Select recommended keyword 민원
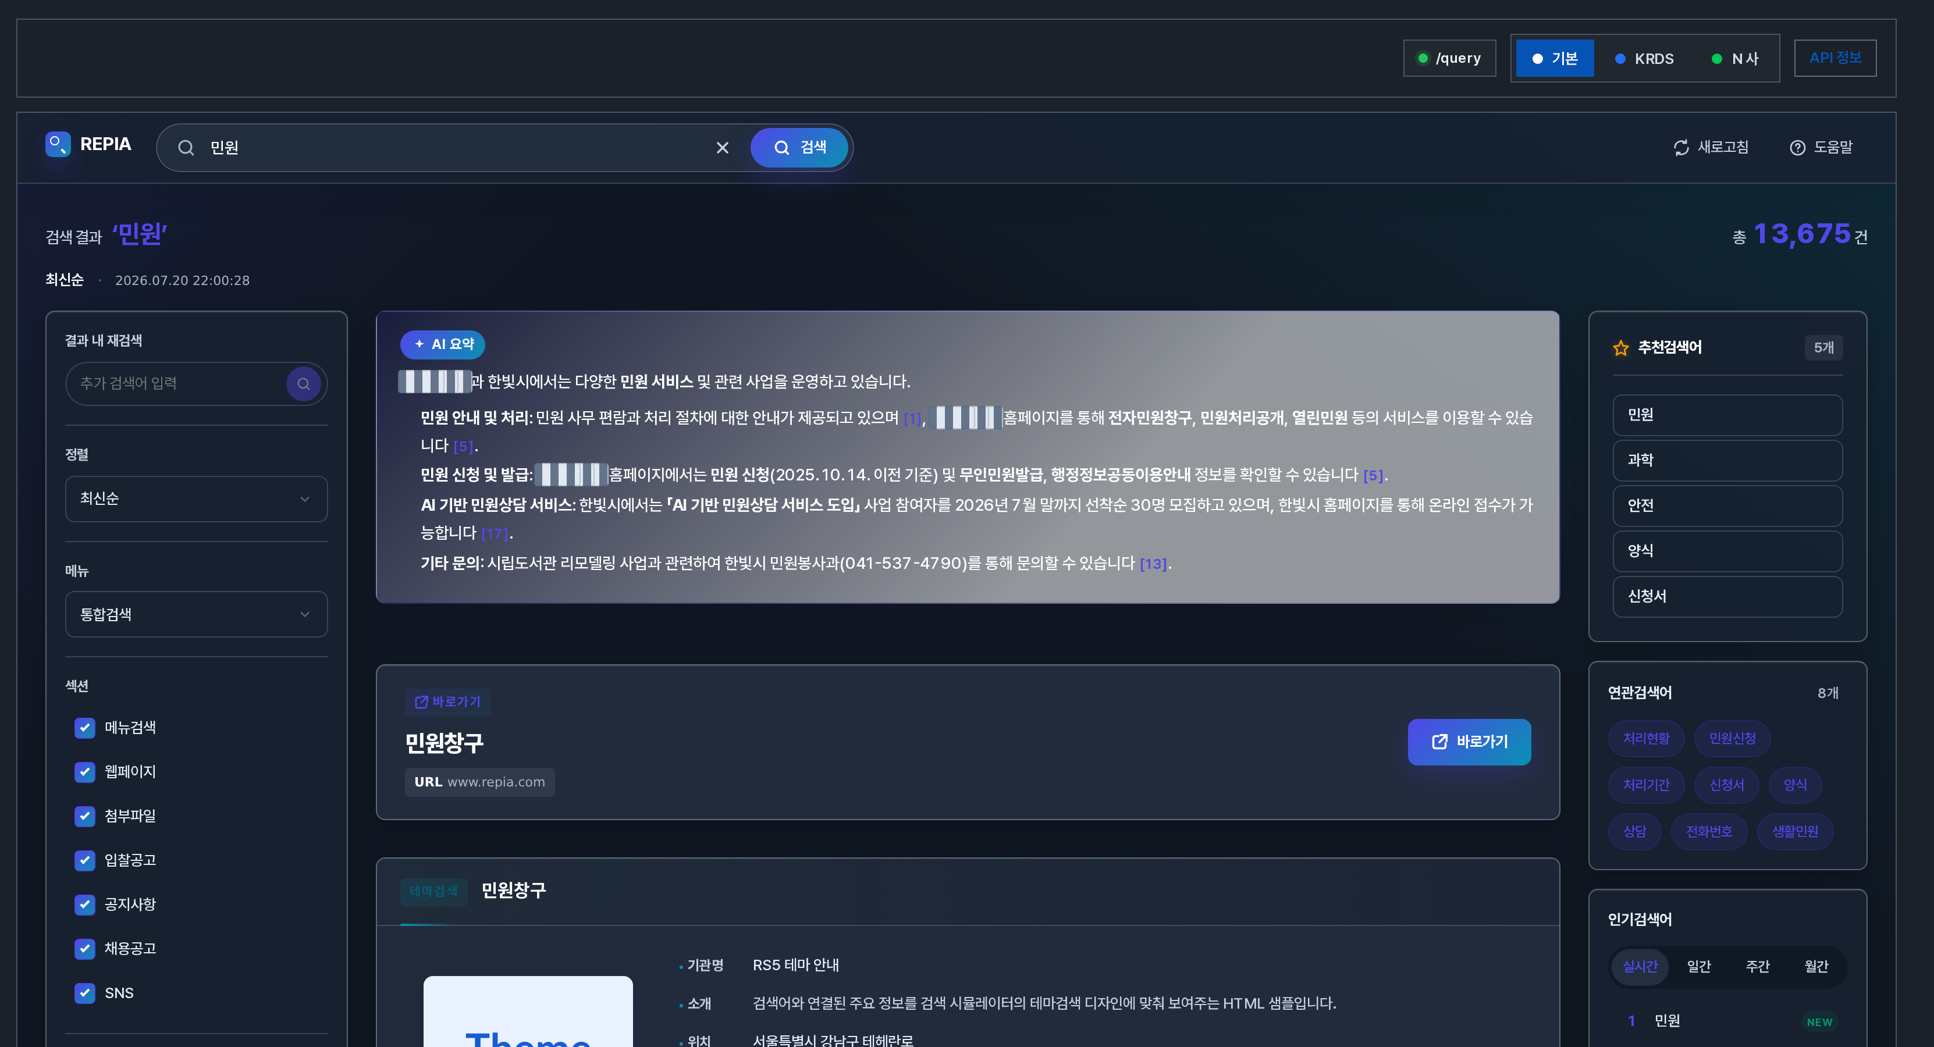 tap(1727, 415)
